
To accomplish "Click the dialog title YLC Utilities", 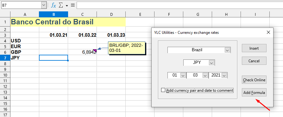I will [186, 33].
